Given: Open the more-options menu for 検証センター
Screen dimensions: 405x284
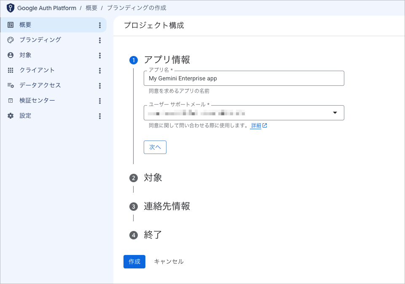Looking at the screenshot, I should [x=100, y=101].
